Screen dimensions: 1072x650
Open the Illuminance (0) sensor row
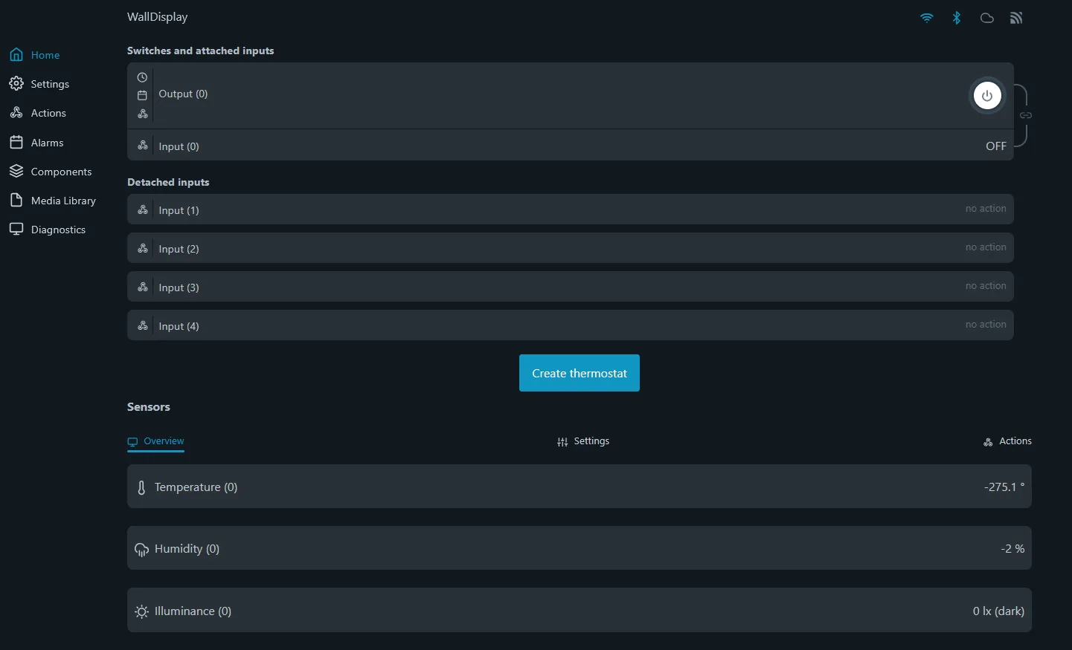[x=580, y=611]
